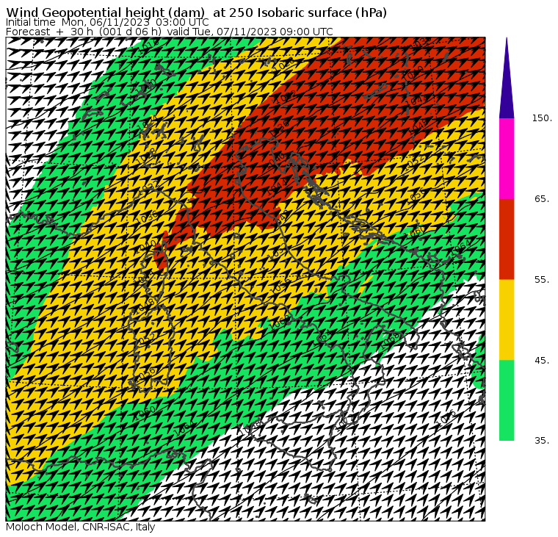Image resolution: width=558 pixels, height=537 pixels.
Task: Click 'at 250 Isobaric surface (hPa)' title text
Action: [x=300, y=12]
